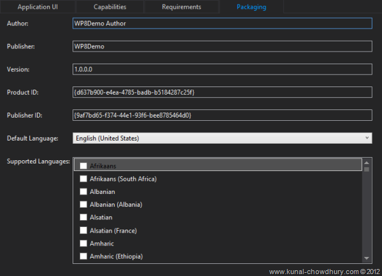
Task: Check the Alsatian (France) option
Action: point(83,230)
